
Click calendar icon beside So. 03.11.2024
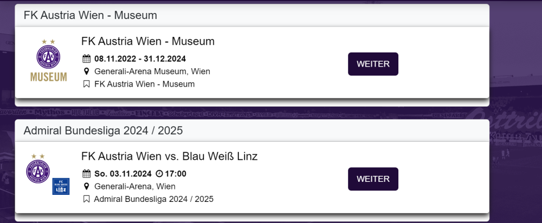point(86,174)
